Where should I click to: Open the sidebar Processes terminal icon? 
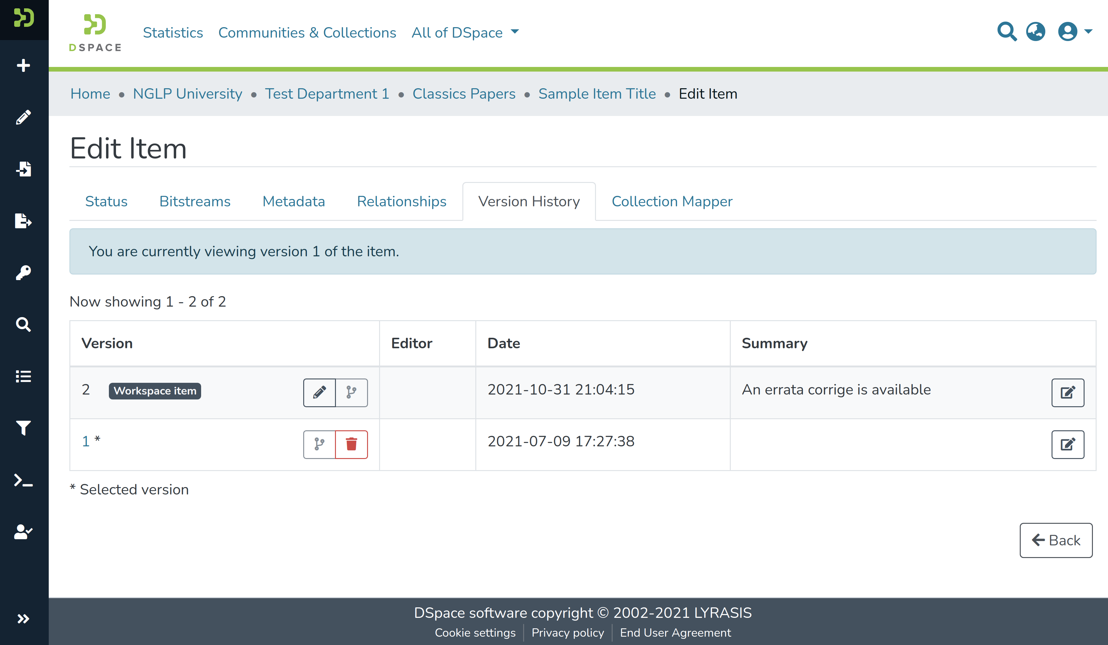click(x=23, y=480)
